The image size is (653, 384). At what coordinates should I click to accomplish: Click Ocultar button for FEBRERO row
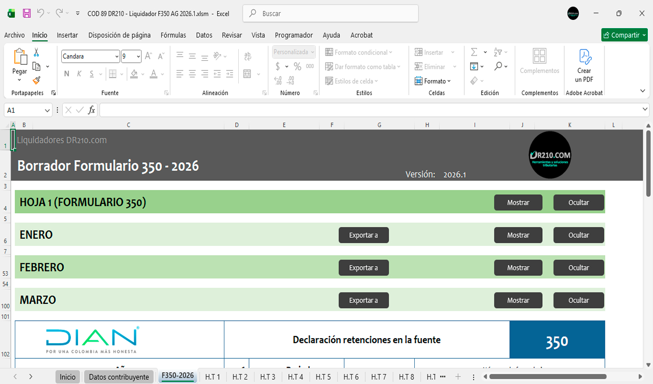click(579, 268)
